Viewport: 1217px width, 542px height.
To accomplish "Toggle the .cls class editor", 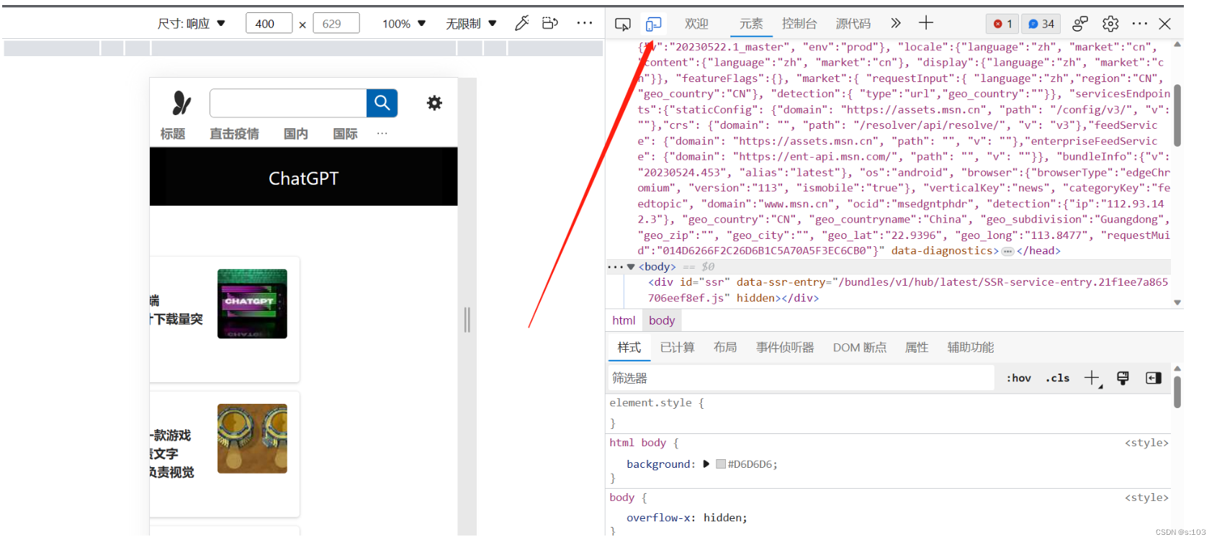I will (1057, 378).
